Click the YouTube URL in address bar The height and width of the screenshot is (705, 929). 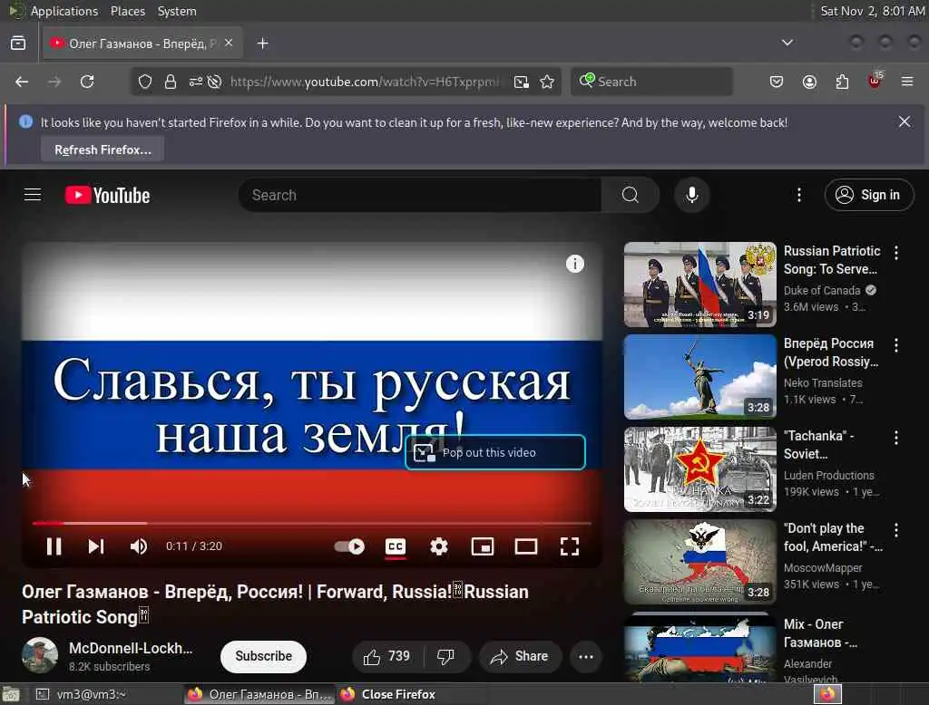pos(365,82)
